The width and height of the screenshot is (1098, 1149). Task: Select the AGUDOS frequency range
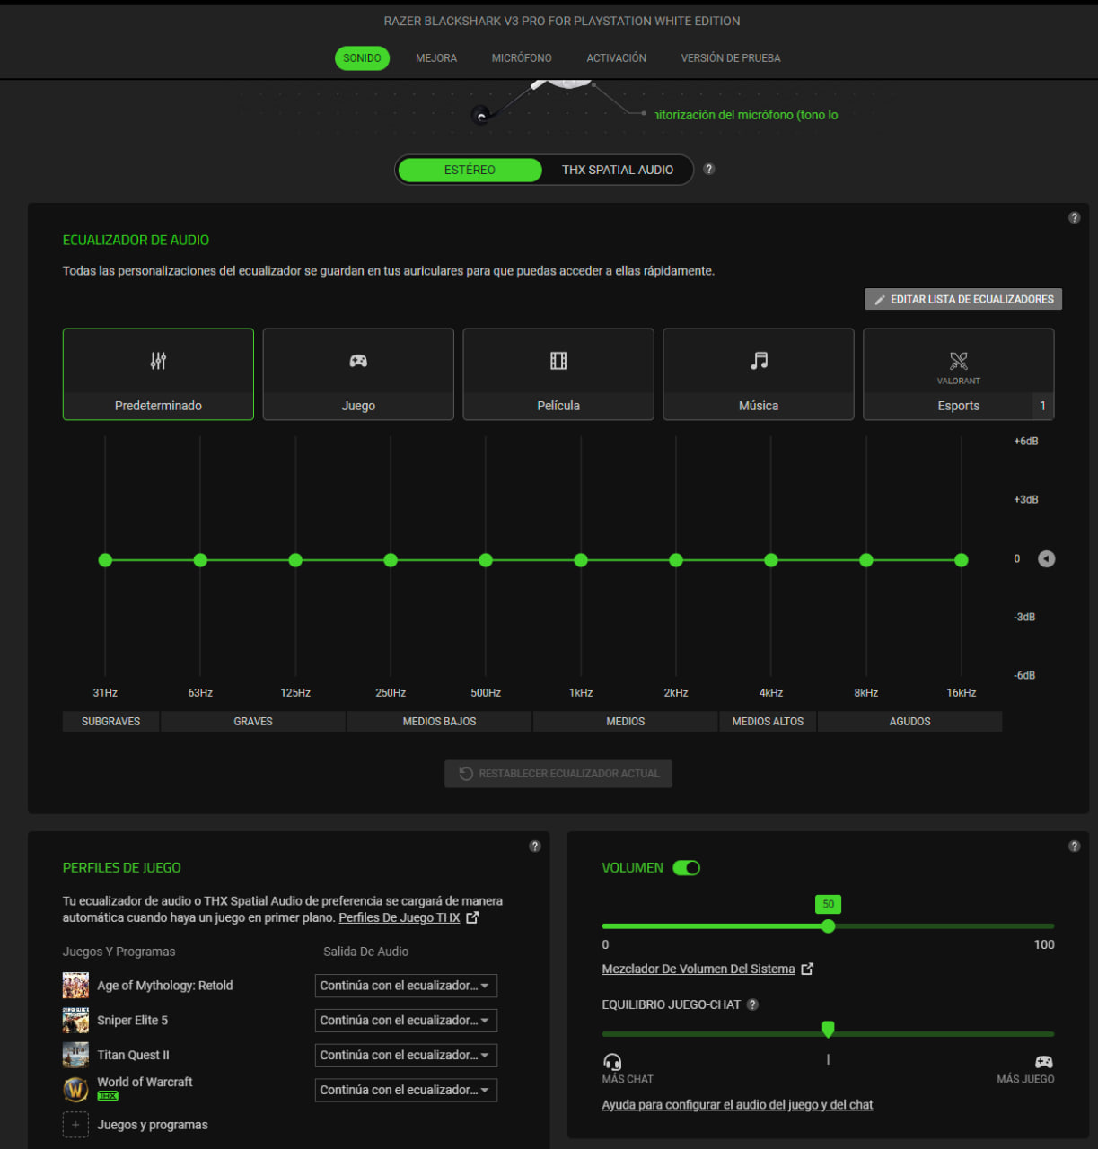pos(909,722)
